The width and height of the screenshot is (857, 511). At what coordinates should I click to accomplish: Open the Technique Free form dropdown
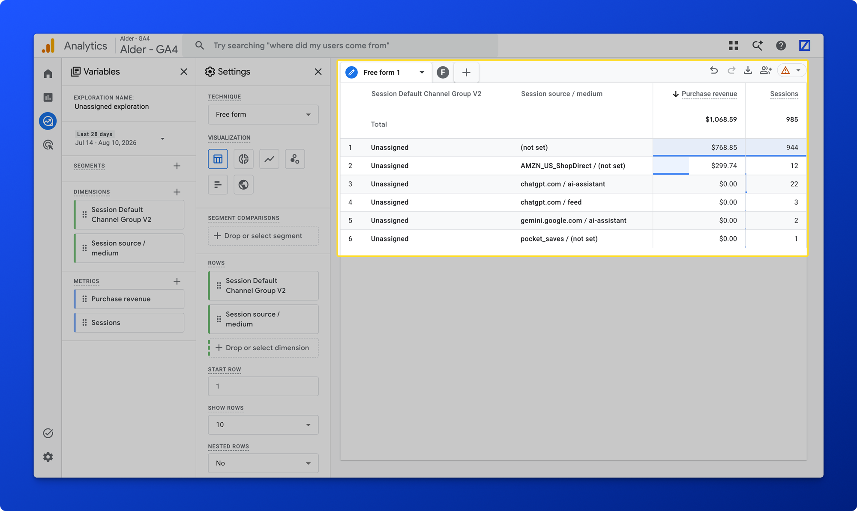[x=263, y=115]
